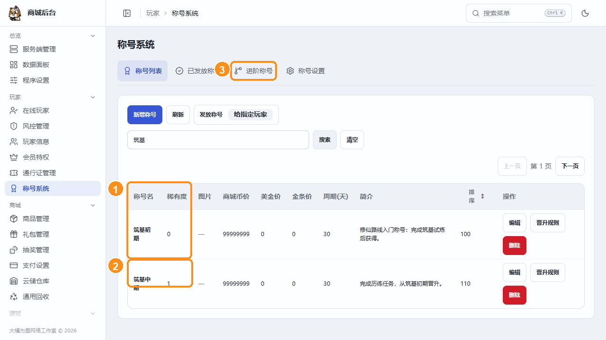Delete the 筑基初期 title
Viewport: 606px width, 340px height.
pyautogui.click(x=515, y=246)
